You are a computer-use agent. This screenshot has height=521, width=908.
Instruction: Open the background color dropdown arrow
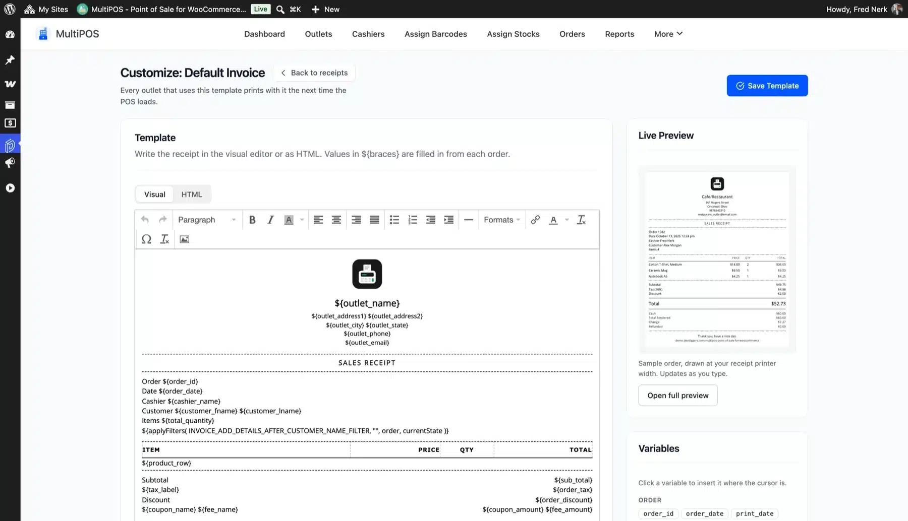(302, 220)
